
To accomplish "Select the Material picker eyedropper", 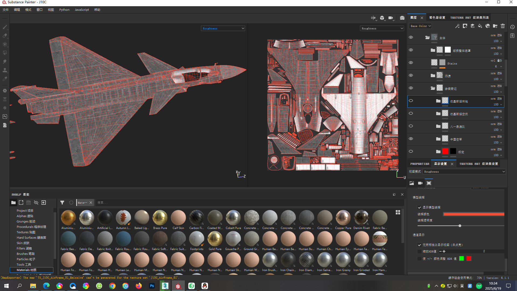I will (5, 79).
